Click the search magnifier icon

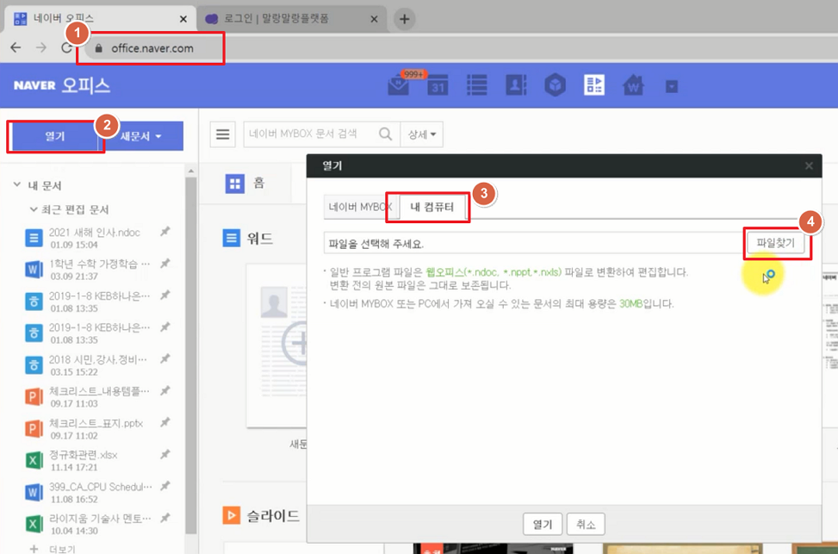click(385, 134)
